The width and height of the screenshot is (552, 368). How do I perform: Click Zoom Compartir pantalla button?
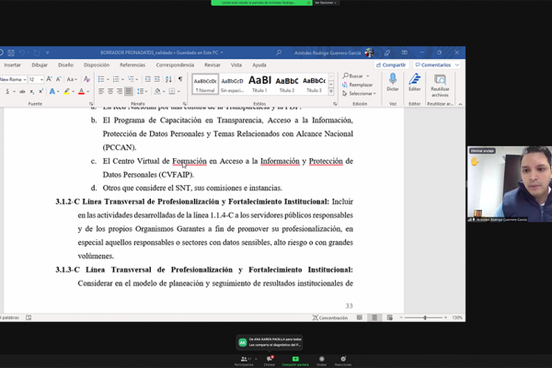[295, 361]
